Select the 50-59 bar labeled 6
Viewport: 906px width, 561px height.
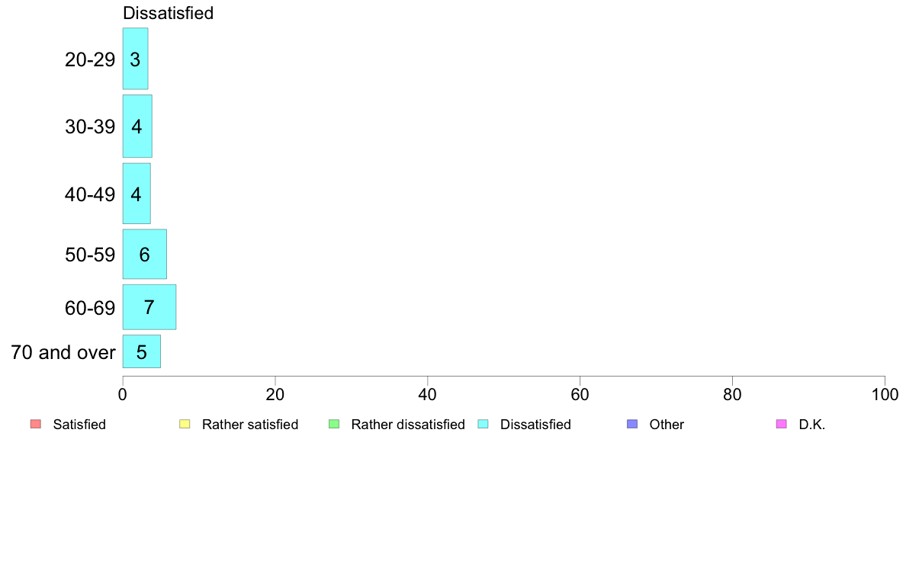click(x=144, y=255)
